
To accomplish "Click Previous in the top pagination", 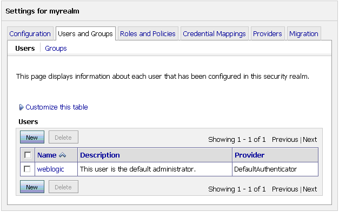I will click(x=285, y=140).
